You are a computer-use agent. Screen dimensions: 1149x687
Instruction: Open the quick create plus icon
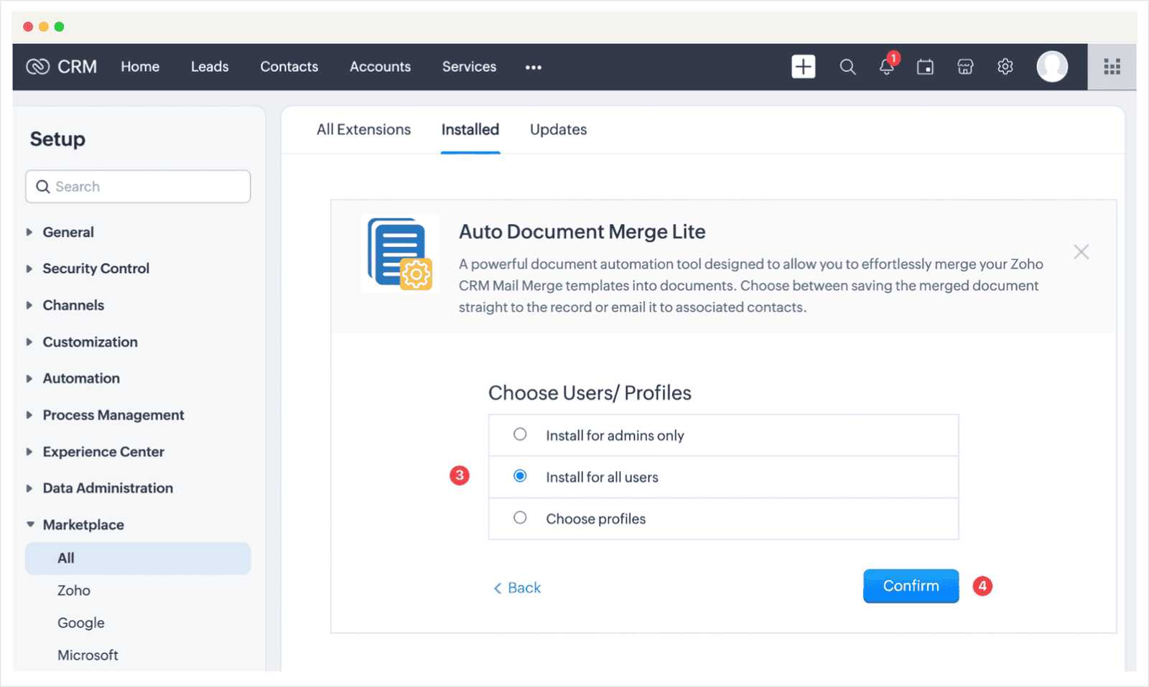tap(803, 67)
